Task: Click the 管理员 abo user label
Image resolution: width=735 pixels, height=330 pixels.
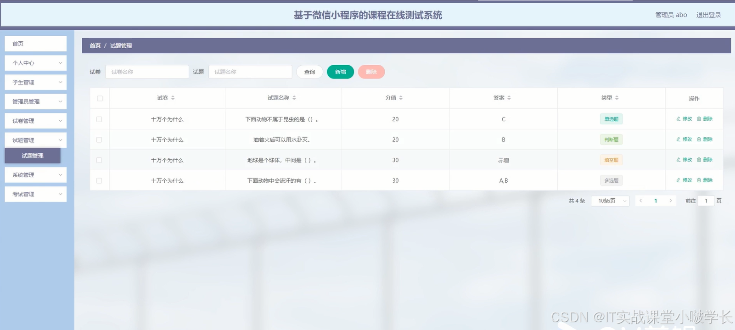Action: 671,15
